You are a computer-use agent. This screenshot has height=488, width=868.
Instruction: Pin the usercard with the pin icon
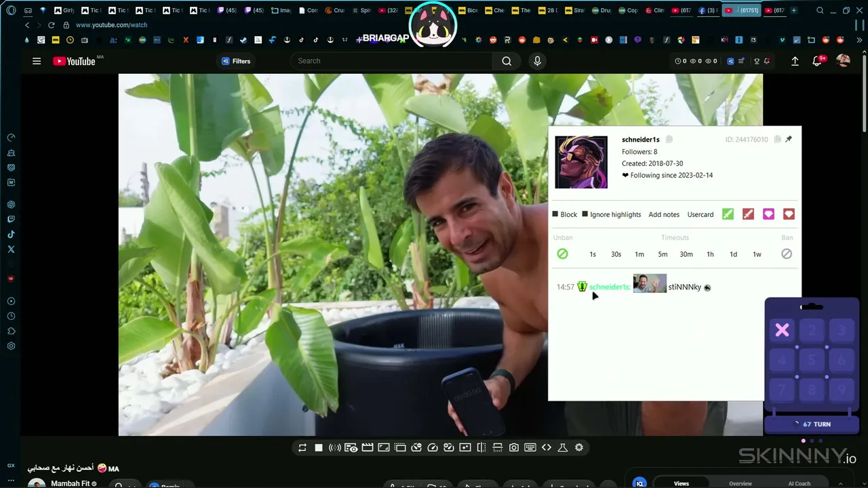(788, 139)
